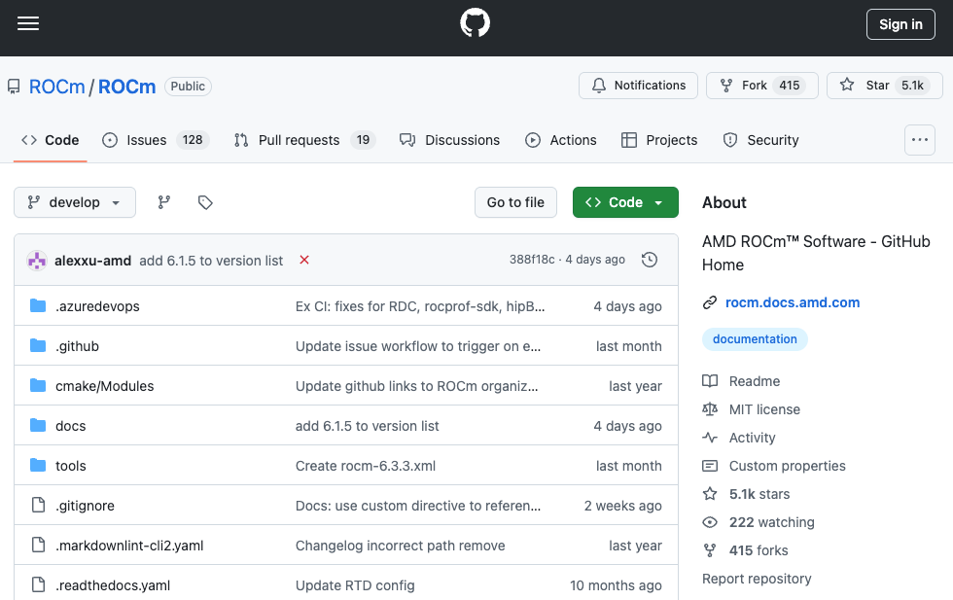The width and height of the screenshot is (953, 600).
Task: Fork the repository
Action: [x=762, y=86]
